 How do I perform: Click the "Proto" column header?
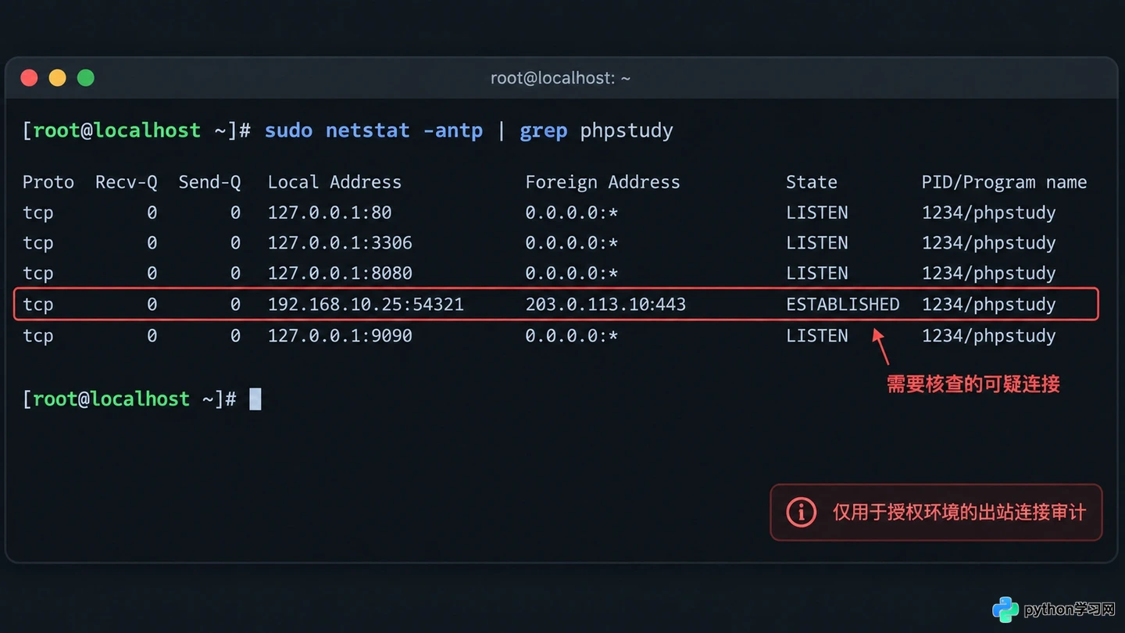(x=48, y=182)
